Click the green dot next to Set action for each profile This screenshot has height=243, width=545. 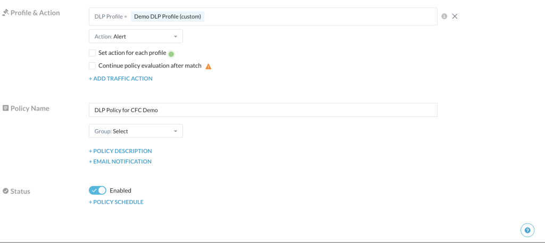click(171, 54)
